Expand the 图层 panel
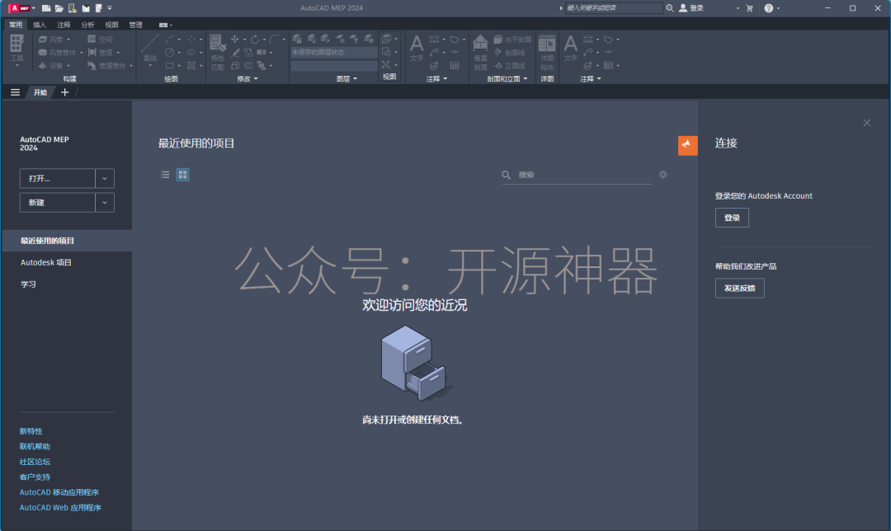Screen dimensions: 891x531 coord(346,79)
